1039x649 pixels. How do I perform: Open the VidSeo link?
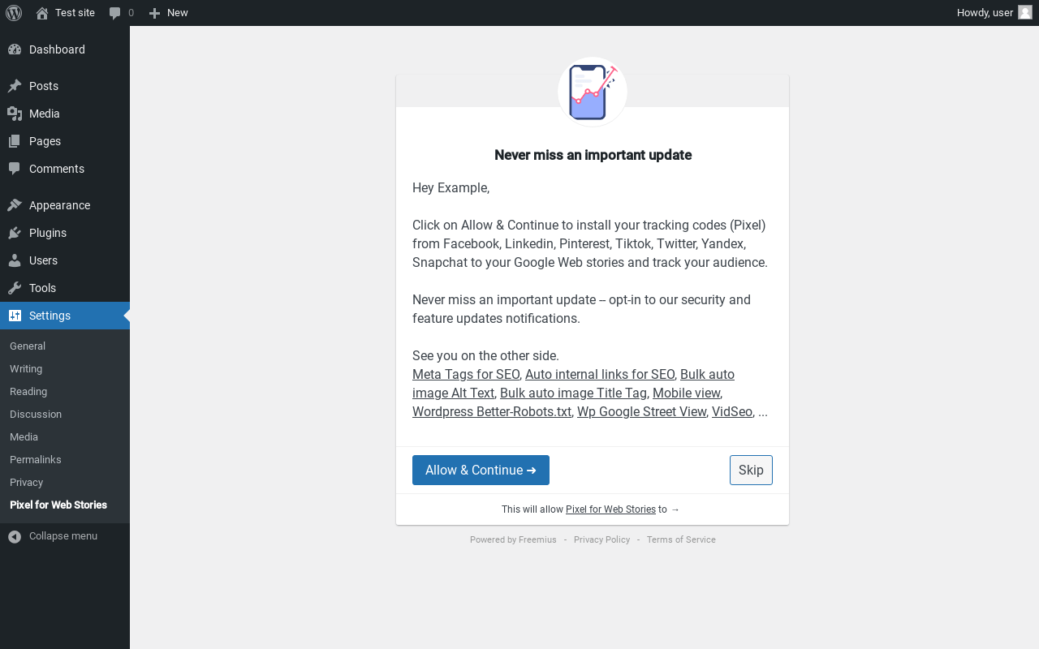coord(732,411)
